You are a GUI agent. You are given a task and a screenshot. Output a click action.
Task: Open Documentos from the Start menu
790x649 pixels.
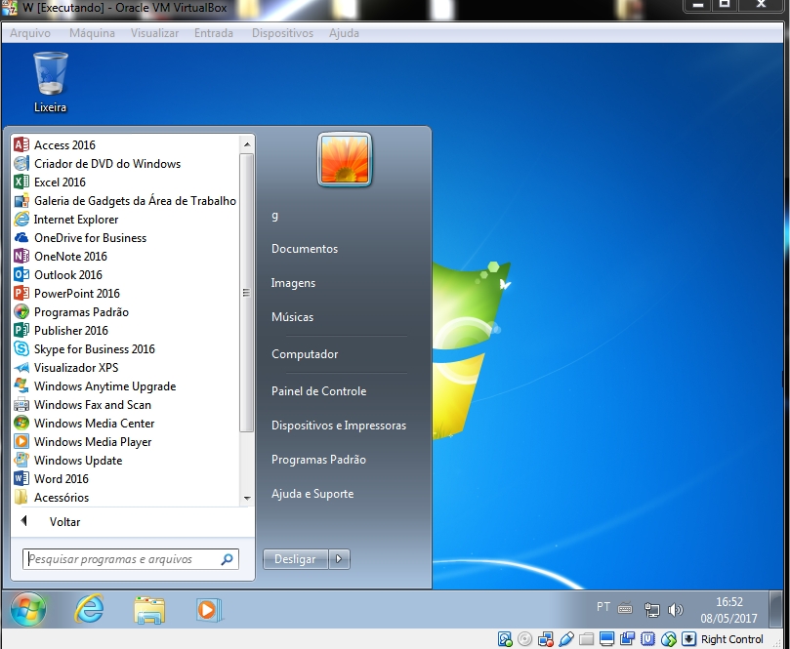pyautogui.click(x=305, y=249)
